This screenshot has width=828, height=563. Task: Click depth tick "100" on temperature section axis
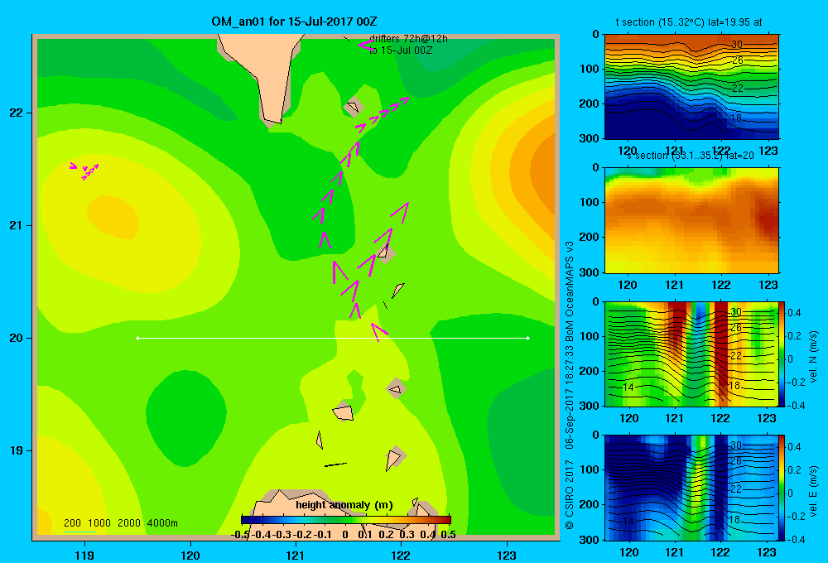tap(590, 69)
